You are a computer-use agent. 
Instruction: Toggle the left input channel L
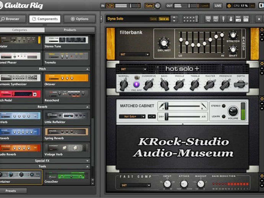click(x=108, y=6)
